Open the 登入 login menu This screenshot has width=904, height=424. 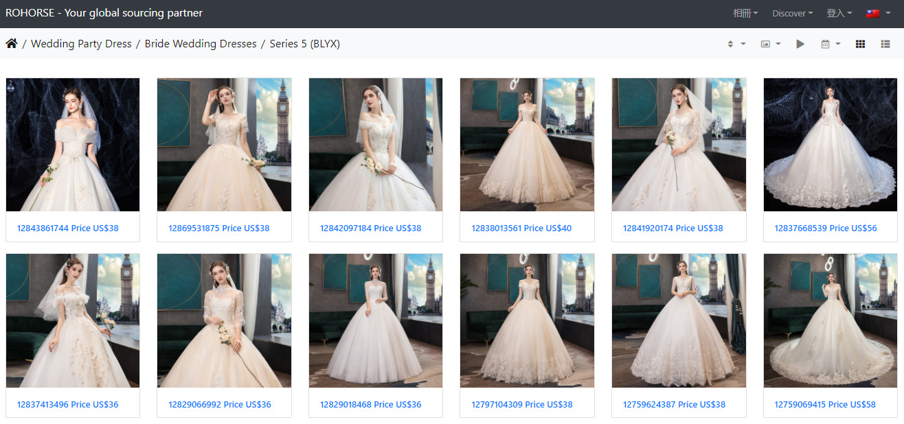(839, 13)
